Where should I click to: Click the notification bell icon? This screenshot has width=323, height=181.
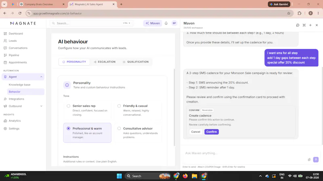pos(166,23)
